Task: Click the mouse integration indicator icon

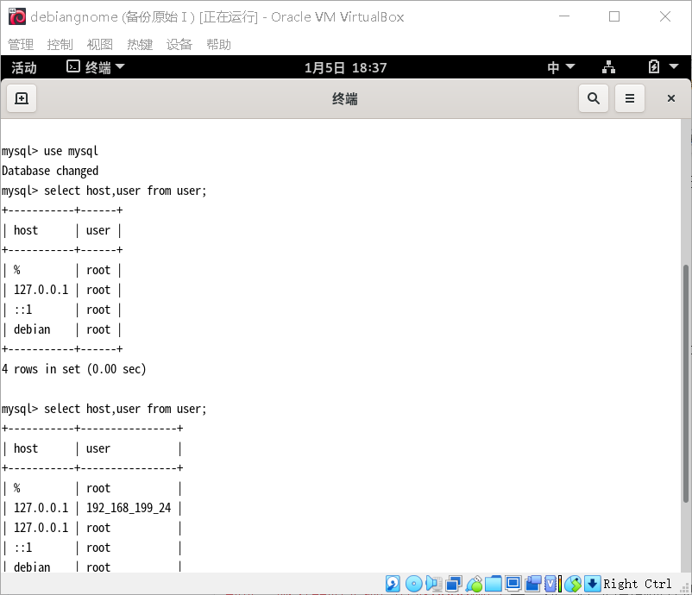Action: (573, 584)
